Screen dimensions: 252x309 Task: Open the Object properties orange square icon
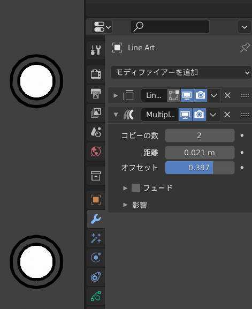[96, 200]
